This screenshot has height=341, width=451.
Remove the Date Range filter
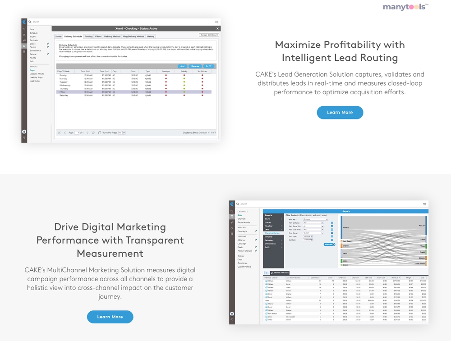(x=331, y=233)
